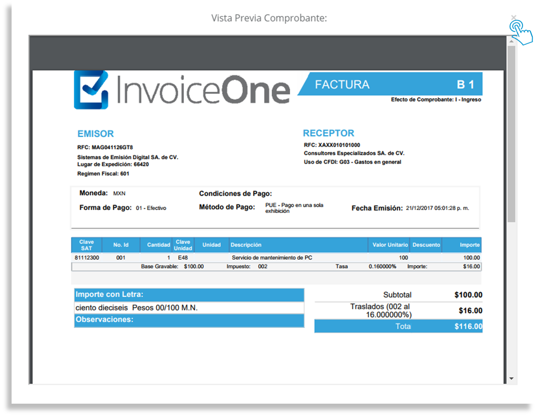Image resolution: width=536 pixels, height=416 pixels.
Task: Select the emisor RFC MAG041126GT8
Action: [112, 147]
